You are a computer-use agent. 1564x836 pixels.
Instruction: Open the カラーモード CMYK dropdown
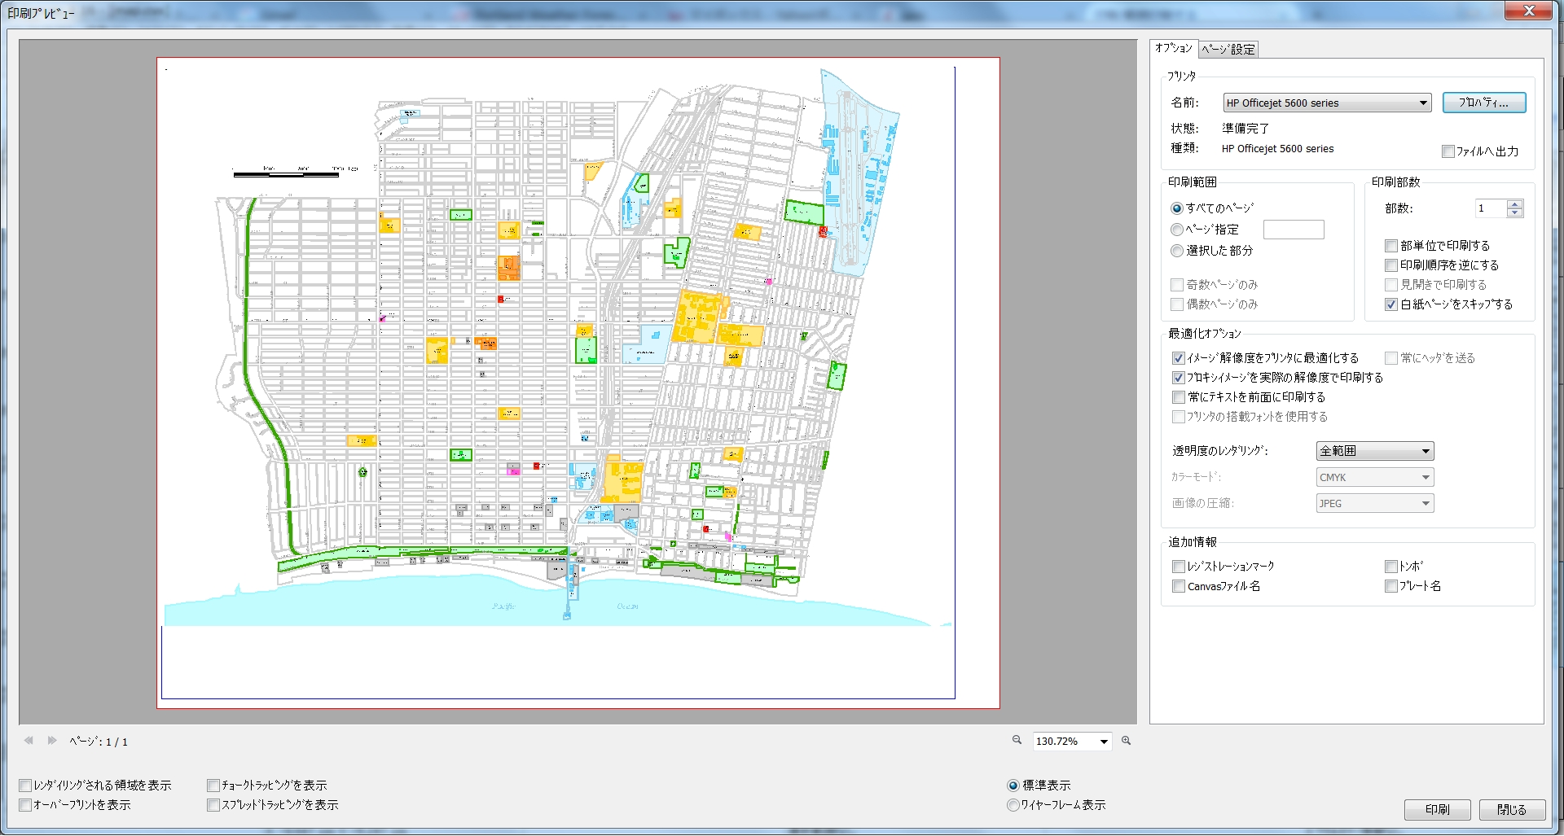coord(1375,477)
